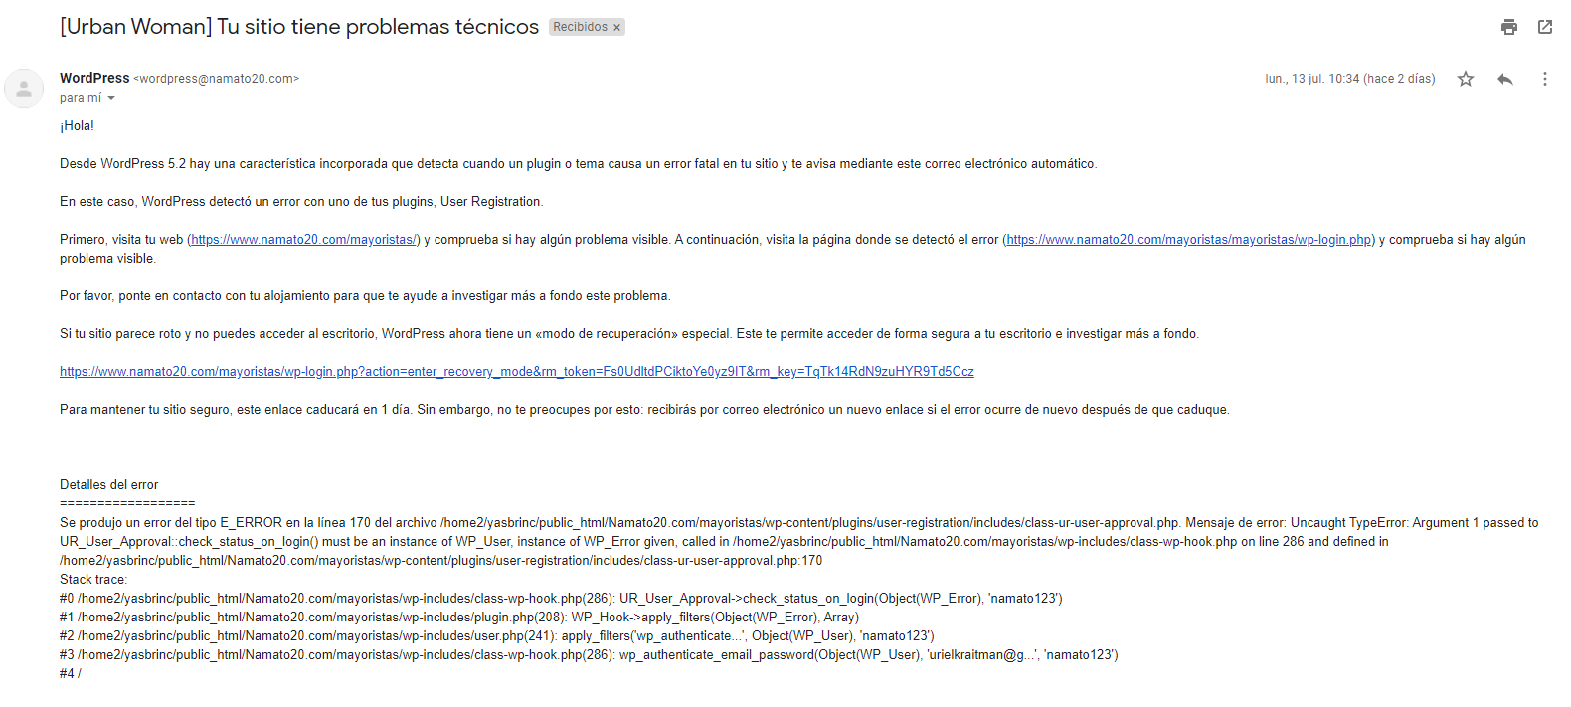Reply to the WordPress email
The image size is (1571, 707).
click(x=1505, y=79)
